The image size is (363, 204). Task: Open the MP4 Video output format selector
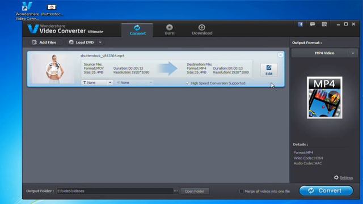[324, 53]
